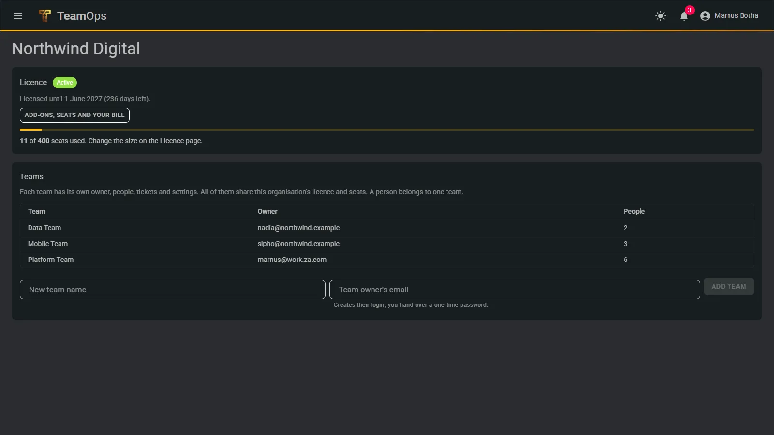Click the TeamOps brand name

82,16
